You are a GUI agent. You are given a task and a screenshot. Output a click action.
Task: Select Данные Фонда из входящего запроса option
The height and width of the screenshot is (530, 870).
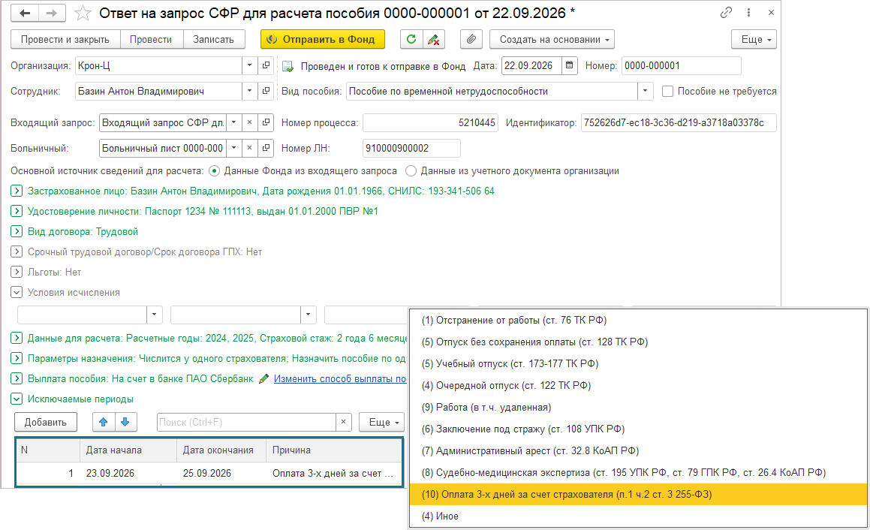click(x=214, y=171)
